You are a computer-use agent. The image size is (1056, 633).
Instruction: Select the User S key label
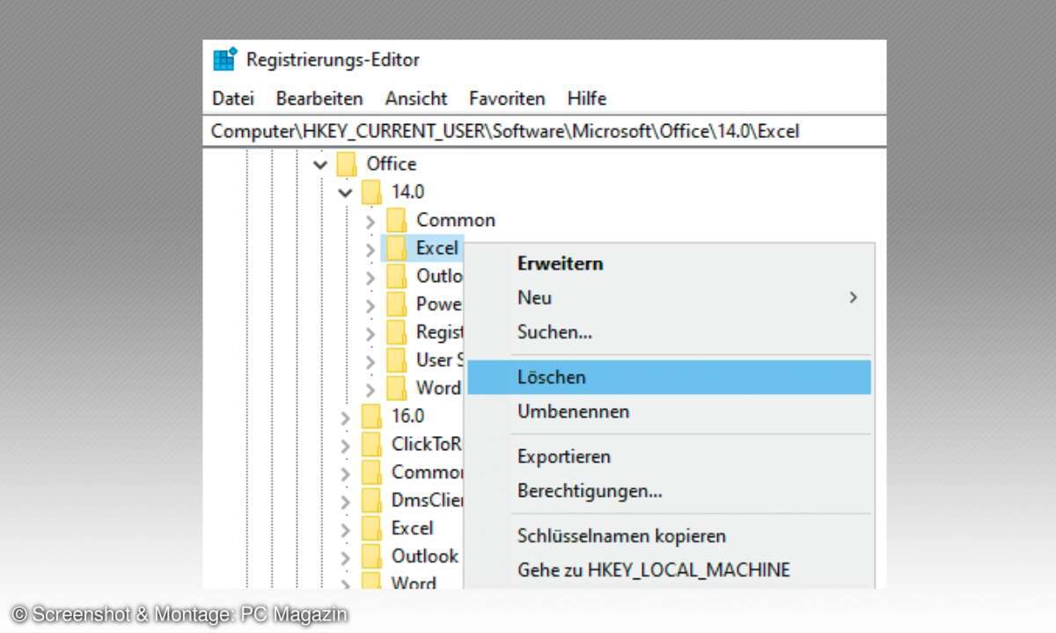coord(438,360)
